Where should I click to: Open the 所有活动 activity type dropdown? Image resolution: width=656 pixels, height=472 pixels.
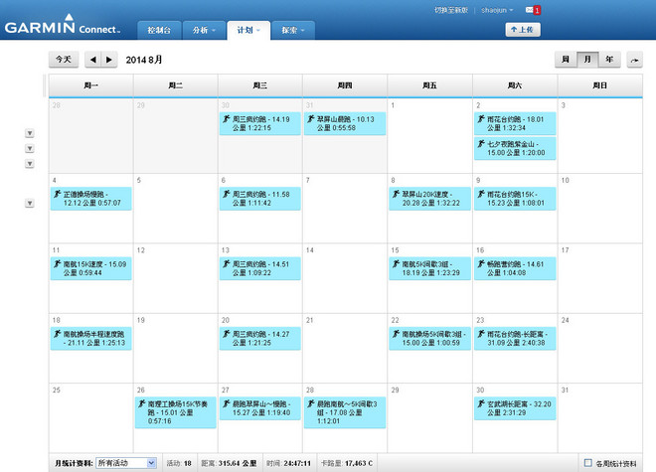[125, 463]
